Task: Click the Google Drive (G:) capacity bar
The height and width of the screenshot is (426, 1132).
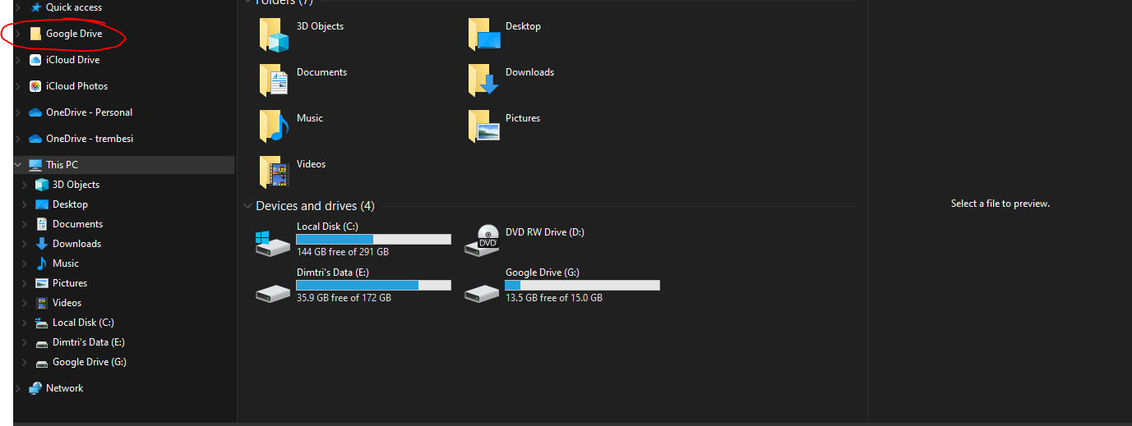Action: (x=583, y=285)
